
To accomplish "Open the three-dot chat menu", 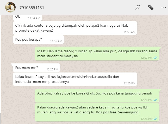I will [164, 8].
